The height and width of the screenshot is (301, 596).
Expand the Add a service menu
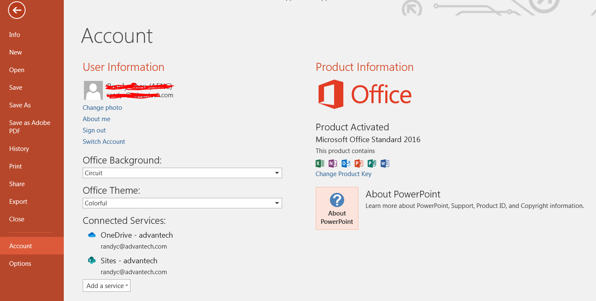[x=107, y=285]
